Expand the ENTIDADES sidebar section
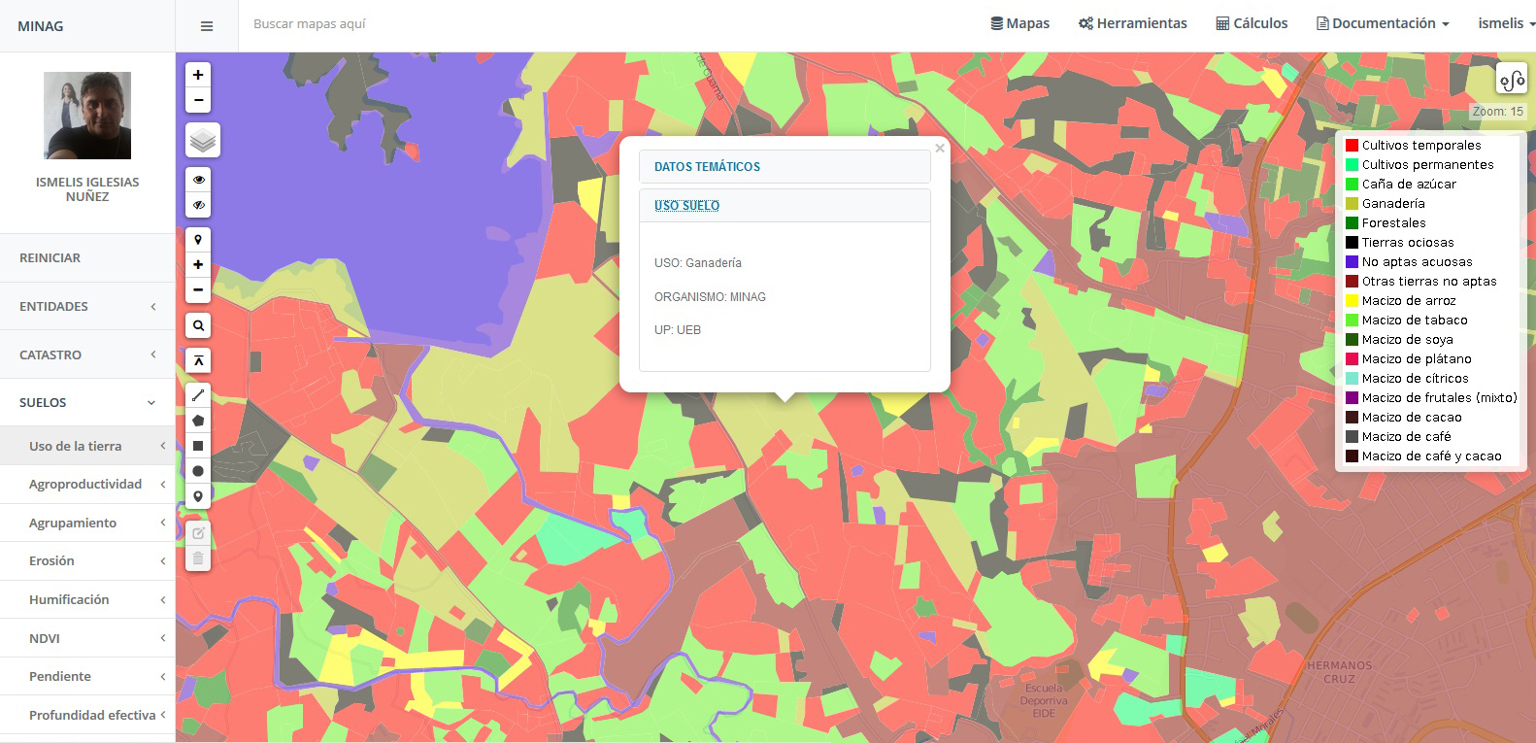 (87, 306)
